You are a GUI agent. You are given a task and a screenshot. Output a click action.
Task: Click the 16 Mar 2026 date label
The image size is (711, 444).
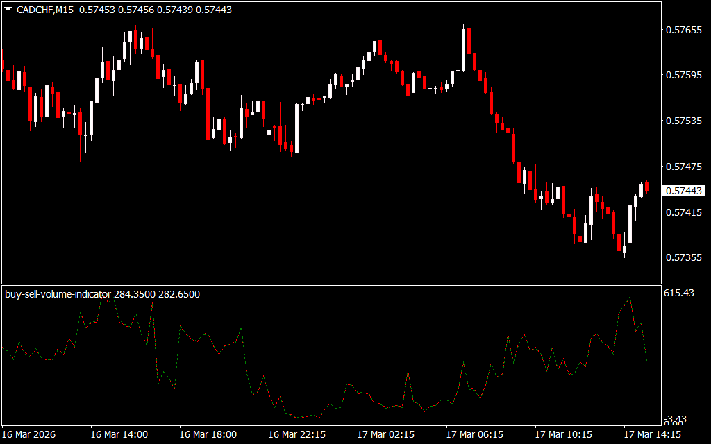coord(30,434)
